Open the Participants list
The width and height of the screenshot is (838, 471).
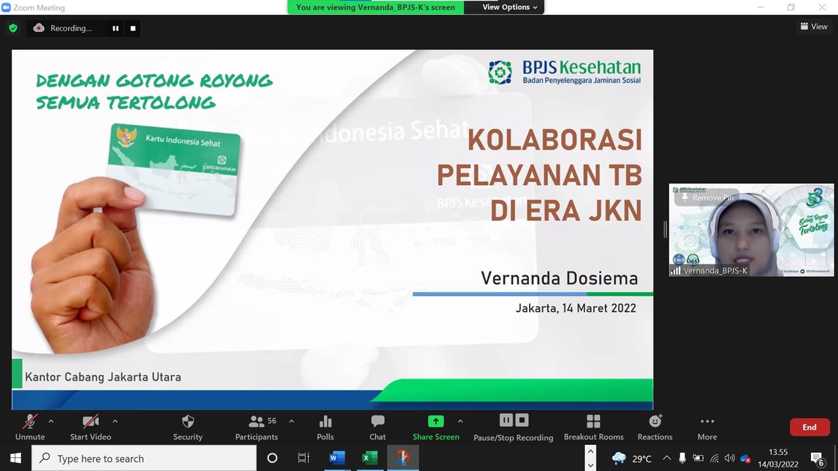[257, 422]
